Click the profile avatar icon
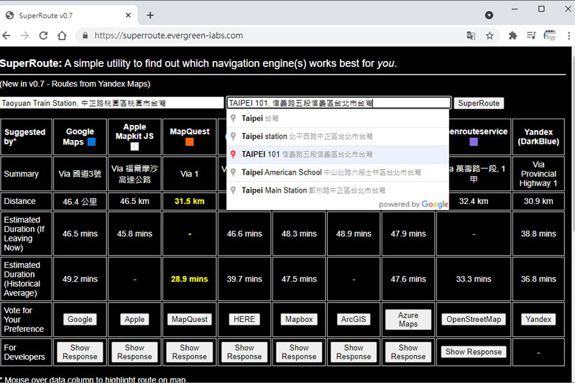575x383 pixels. click(x=550, y=35)
